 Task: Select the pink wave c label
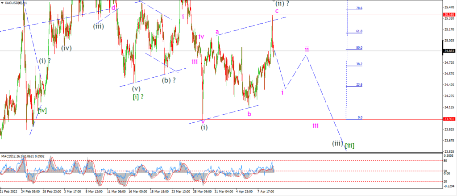point(277,11)
